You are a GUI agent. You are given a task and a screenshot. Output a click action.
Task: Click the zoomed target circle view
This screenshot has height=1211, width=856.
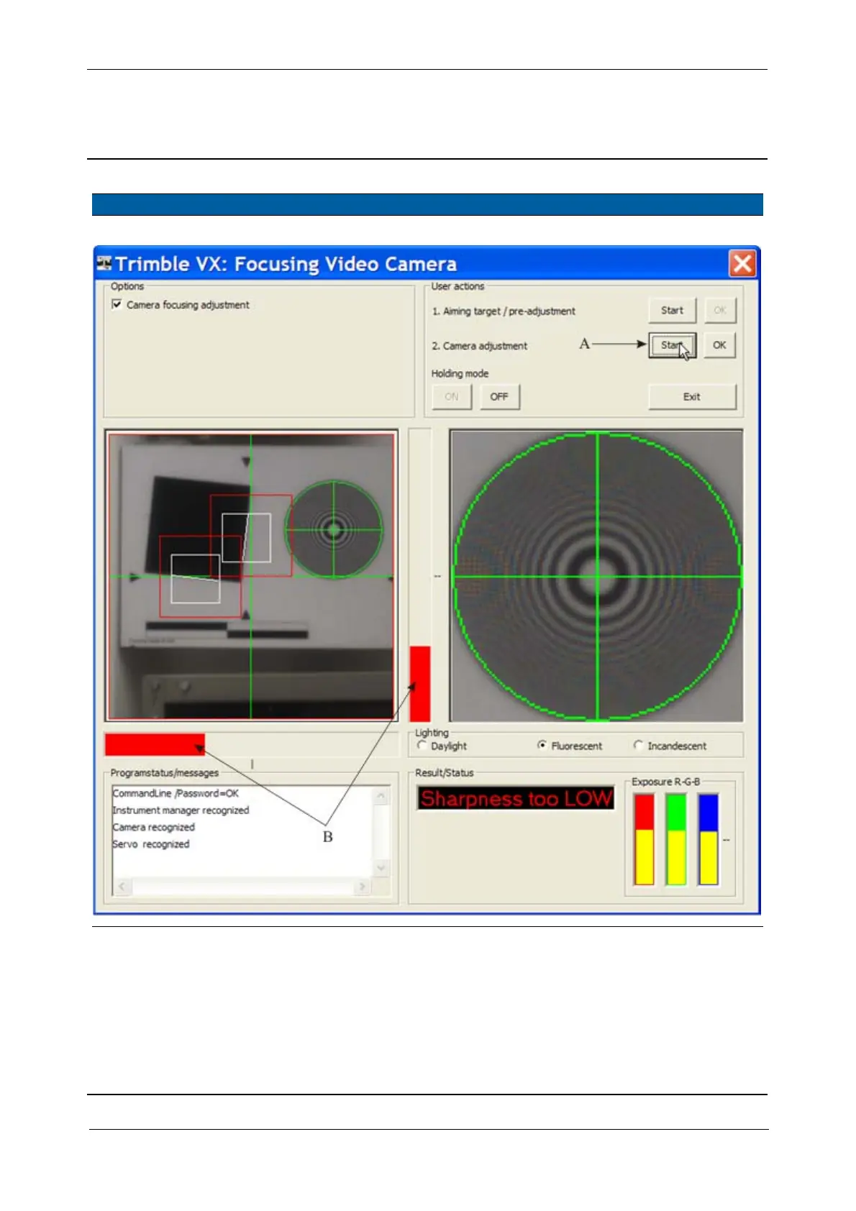click(x=596, y=576)
